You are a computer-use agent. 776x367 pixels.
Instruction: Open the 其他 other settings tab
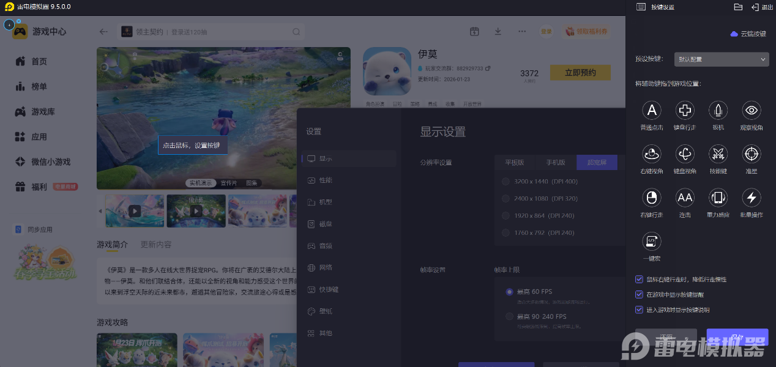point(349,333)
